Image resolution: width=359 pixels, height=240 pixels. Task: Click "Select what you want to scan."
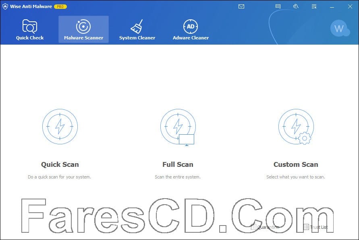(296, 177)
